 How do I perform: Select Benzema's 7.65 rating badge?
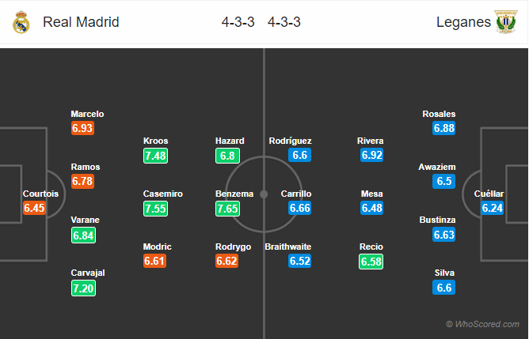click(x=228, y=209)
